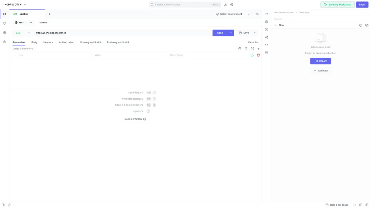Screen dimensions: 370x208
Task: Open the Select environment dropdown
Action: point(233,14)
